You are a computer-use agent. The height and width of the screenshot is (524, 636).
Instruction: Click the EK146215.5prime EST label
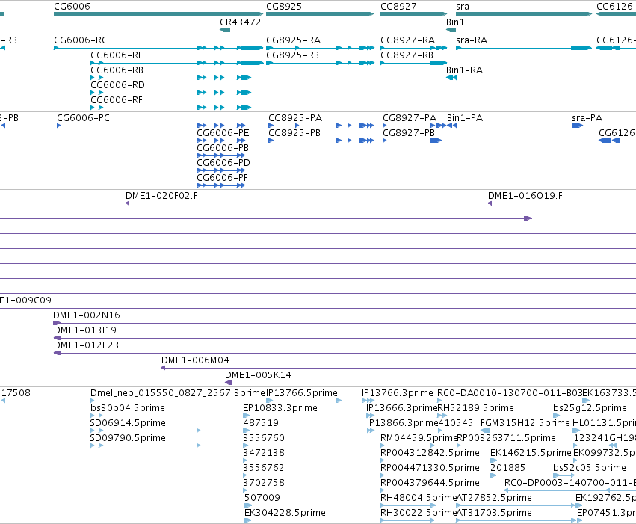(x=531, y=454)
